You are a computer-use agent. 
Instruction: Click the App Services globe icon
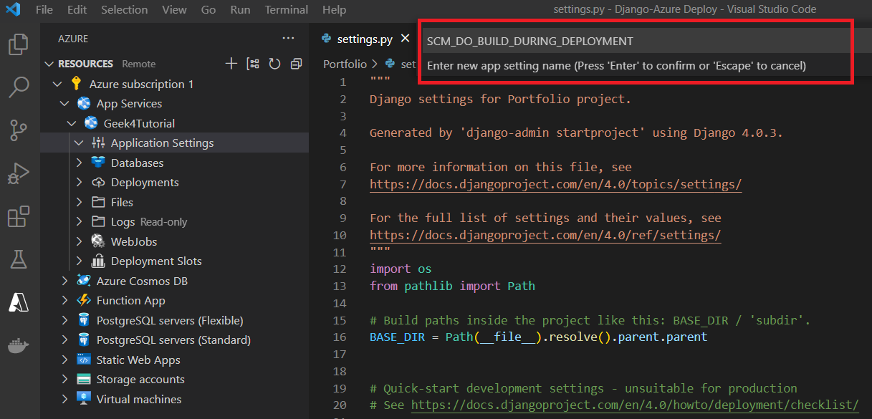coord(84,103)
